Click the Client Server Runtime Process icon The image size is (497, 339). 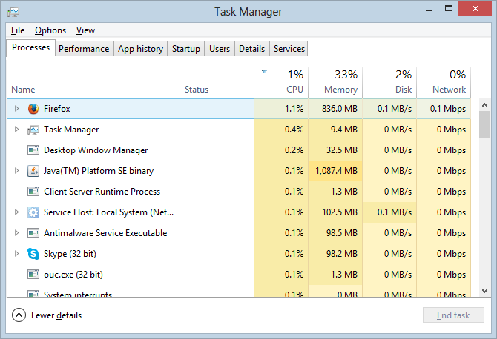(x=33, y=192)
